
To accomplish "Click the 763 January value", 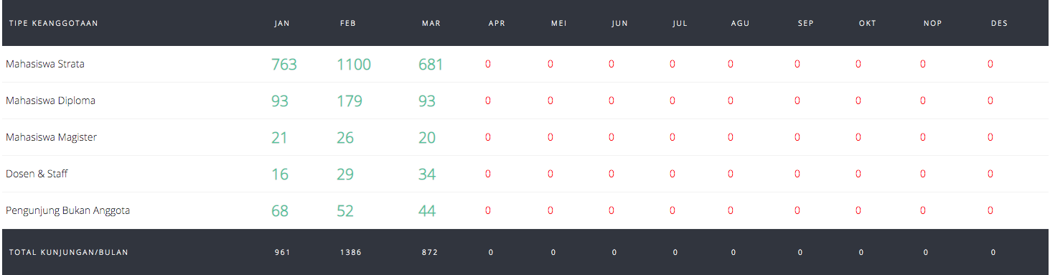I will coord(284,65).
